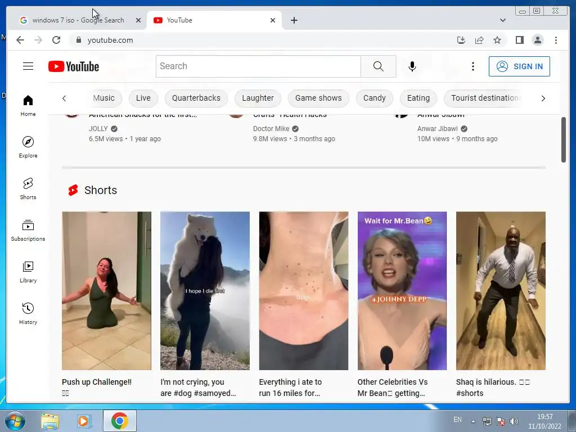Click the page vertical scrollbar thumb

point(563,139)
